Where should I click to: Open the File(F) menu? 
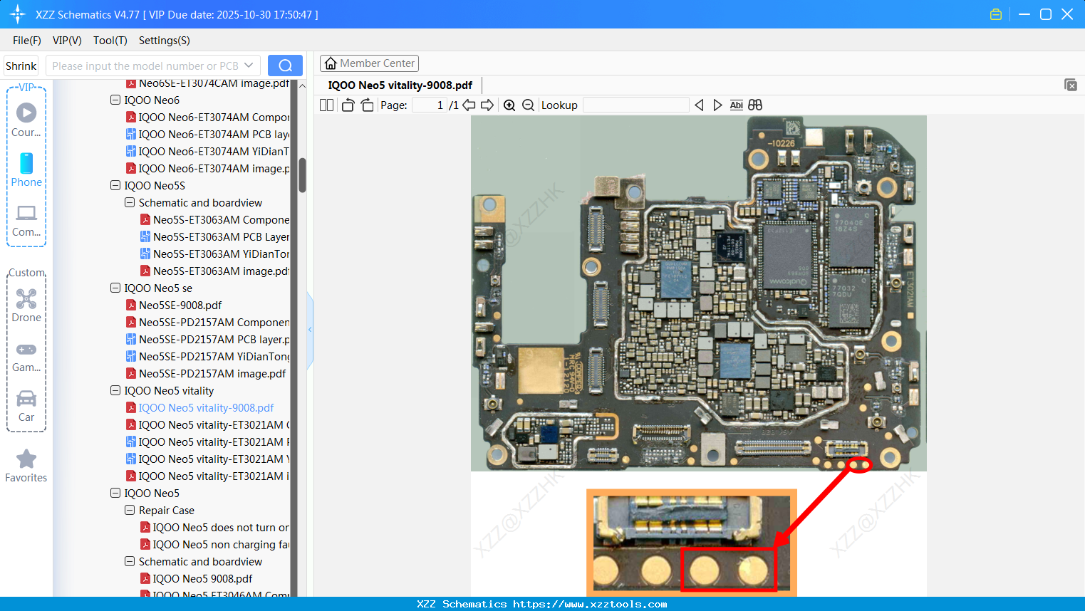tap(27, 41)
